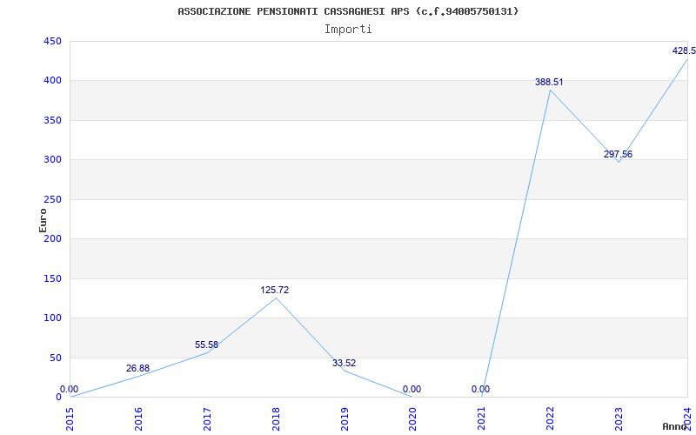
Task: Click the 0 y-axis tick label
Action: 58,398
